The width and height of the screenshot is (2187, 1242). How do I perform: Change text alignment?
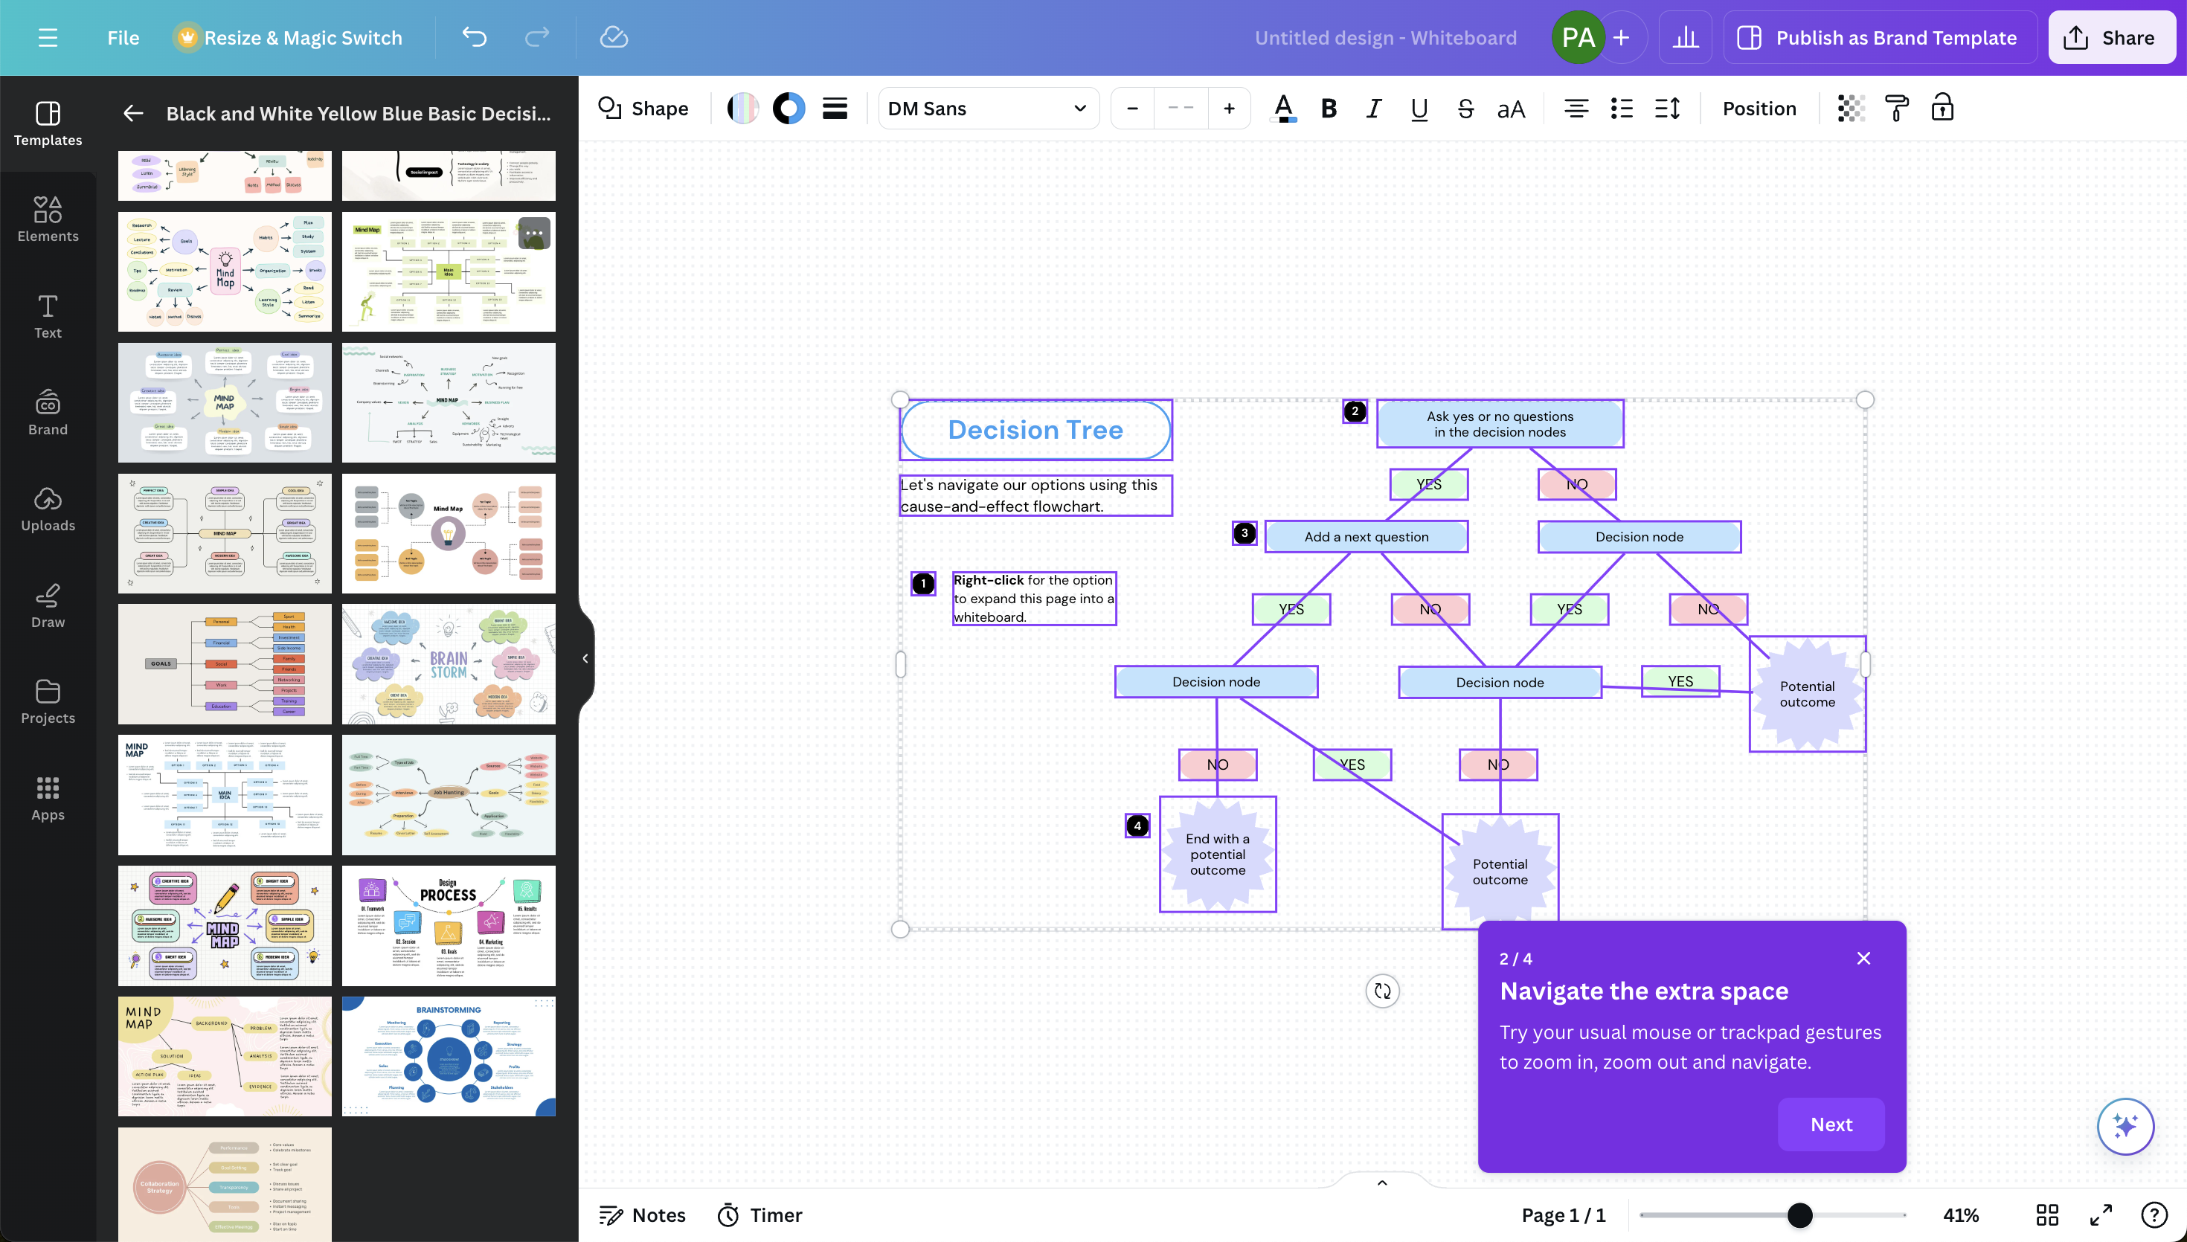[1576, 109]
